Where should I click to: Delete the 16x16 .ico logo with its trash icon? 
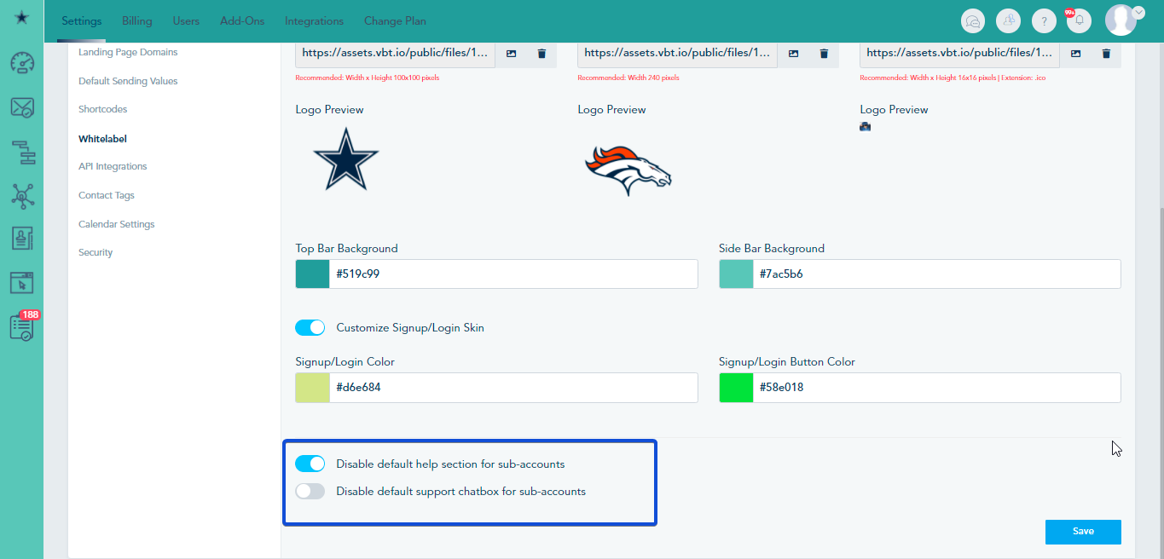coord(1106,53)
